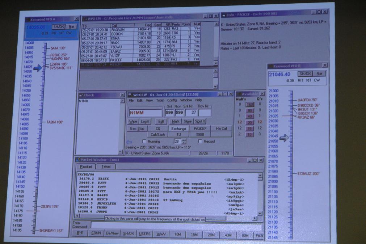Click the blue left arrow icon near Running
The width and height of the screenshot is (366, 244).
click(x=129, y=142)
